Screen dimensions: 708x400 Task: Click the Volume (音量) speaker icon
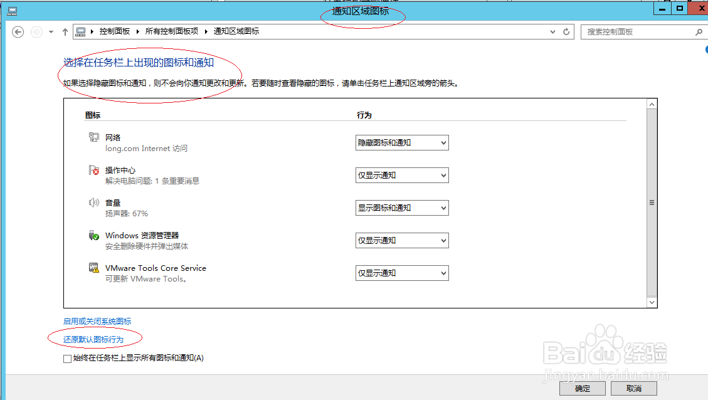coord(95,203)
